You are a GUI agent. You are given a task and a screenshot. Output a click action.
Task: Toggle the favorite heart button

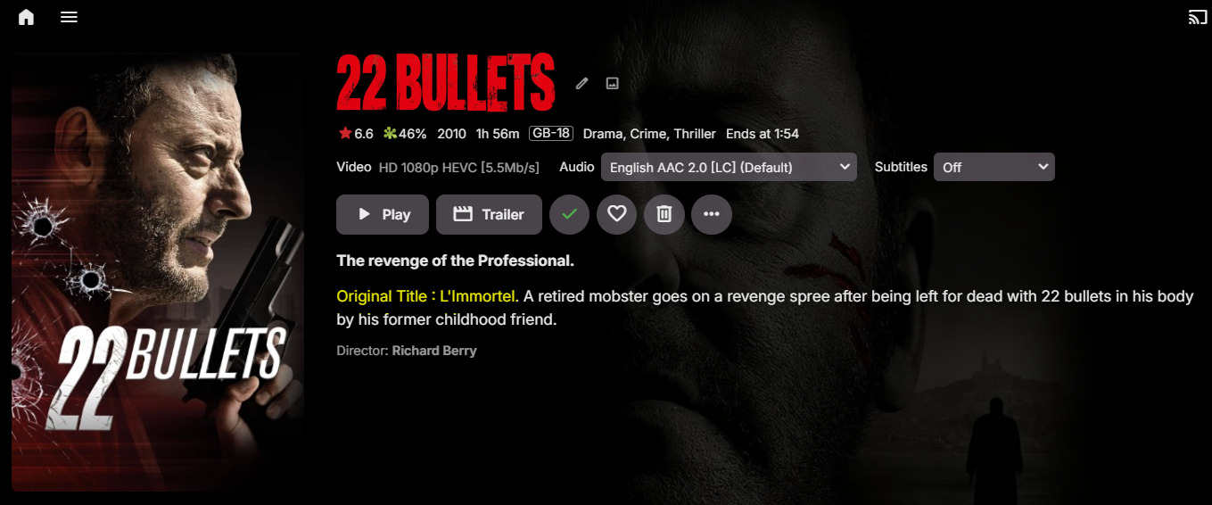click(616, 214)
